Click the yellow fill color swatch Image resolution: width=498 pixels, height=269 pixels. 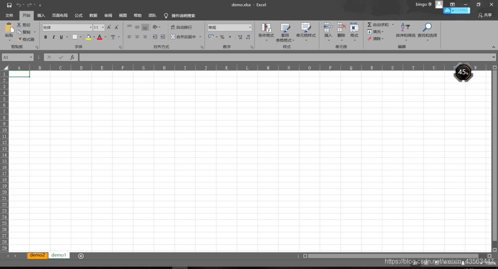pyautogui.click(x=88, y=37)
